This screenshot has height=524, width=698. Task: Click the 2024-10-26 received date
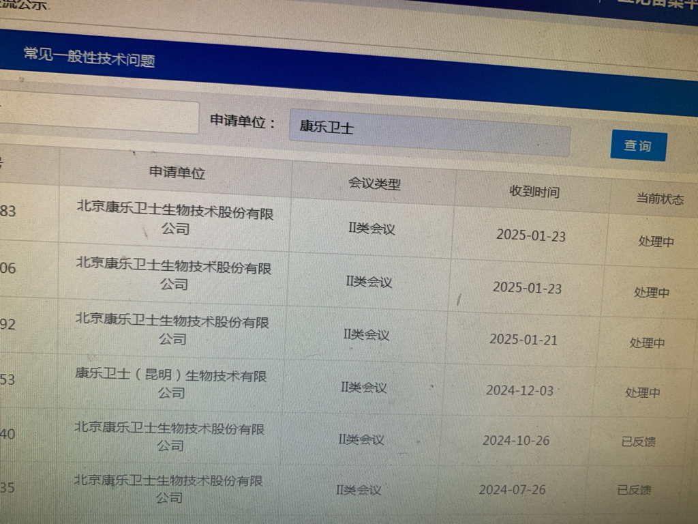pos(516,441)
